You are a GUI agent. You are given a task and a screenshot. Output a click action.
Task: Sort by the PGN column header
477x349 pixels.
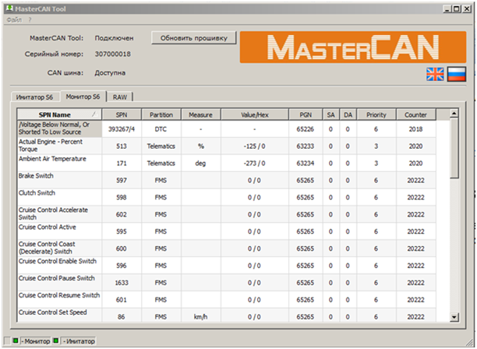pos(305,115)
